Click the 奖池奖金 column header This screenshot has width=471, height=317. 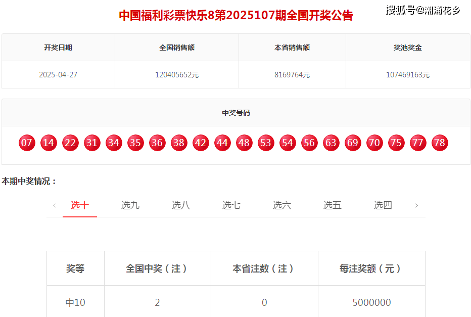[408, 48]
